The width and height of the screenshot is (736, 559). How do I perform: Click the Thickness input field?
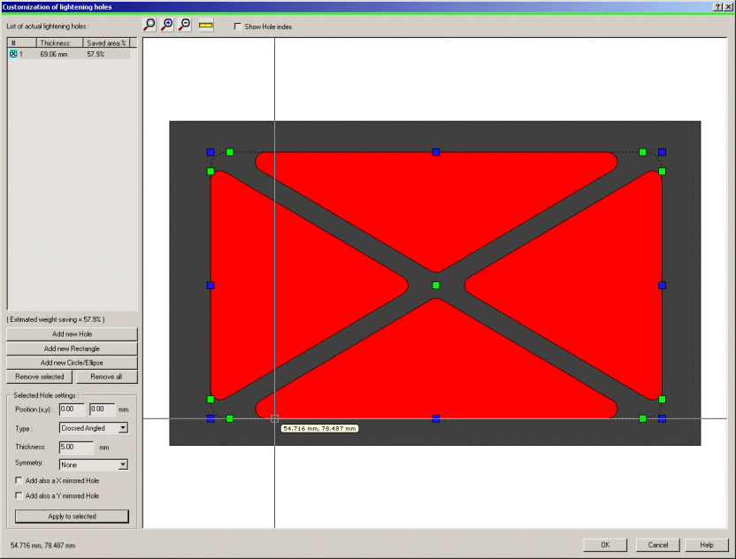click(x=77, y=447)
